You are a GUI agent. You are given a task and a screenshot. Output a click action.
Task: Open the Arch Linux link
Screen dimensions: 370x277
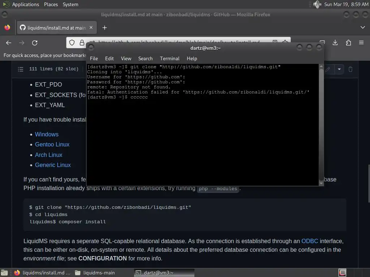coord(49,155)
